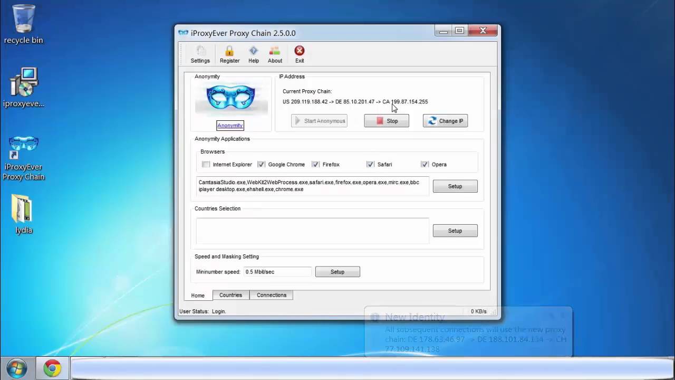Click the applications executable list text box

[313, 186]
